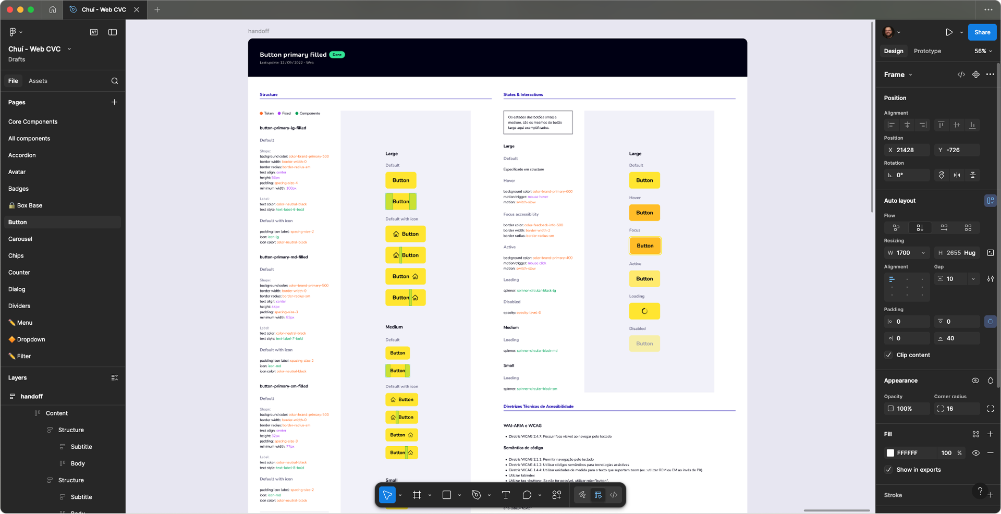Click the blue Share button

pos(982,32)
